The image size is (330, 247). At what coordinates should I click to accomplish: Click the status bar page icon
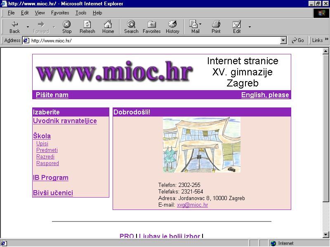4,243
